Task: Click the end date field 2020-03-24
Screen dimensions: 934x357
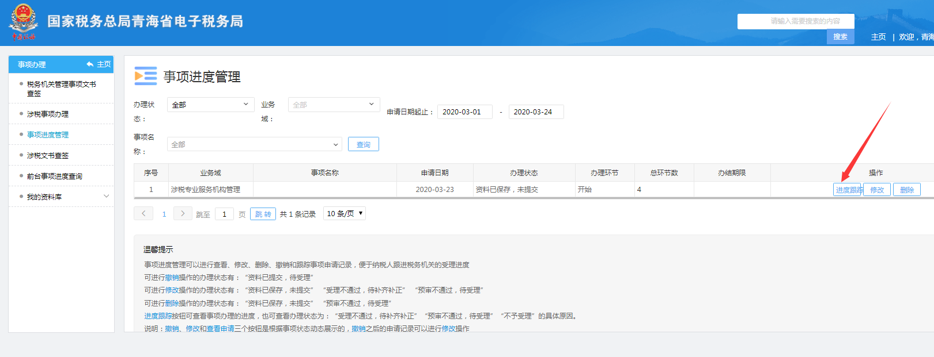Action: [536, 112]
